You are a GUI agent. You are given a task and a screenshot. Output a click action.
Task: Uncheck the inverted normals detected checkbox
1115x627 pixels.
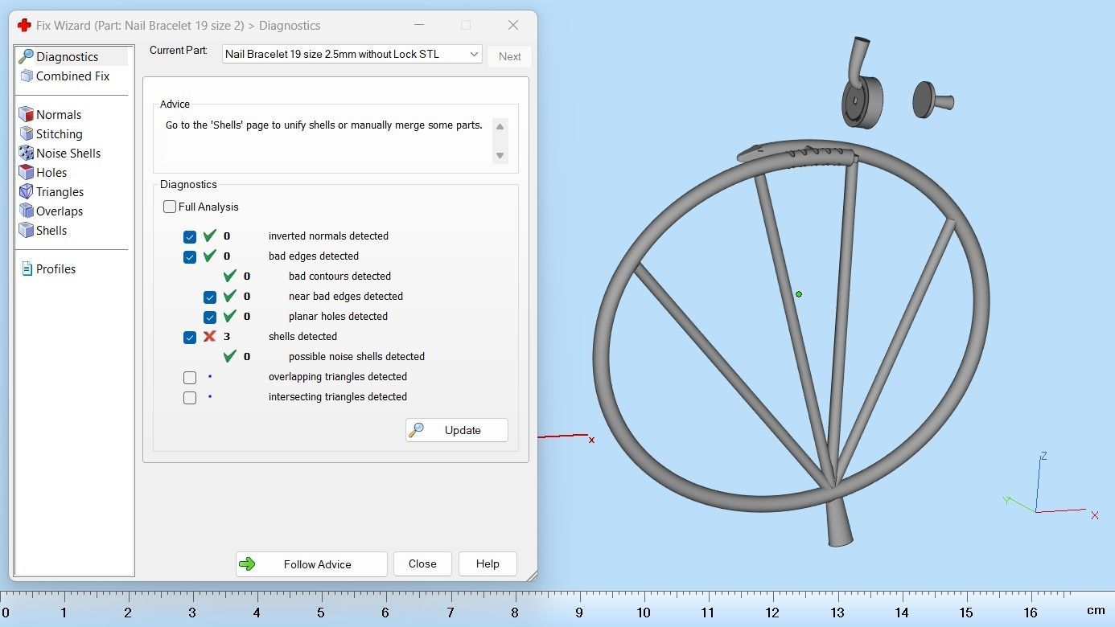click(190, 236)
